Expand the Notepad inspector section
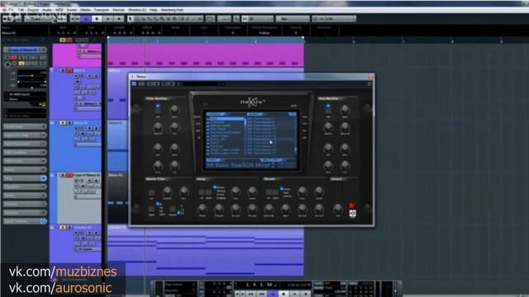 tap(24, 213)
